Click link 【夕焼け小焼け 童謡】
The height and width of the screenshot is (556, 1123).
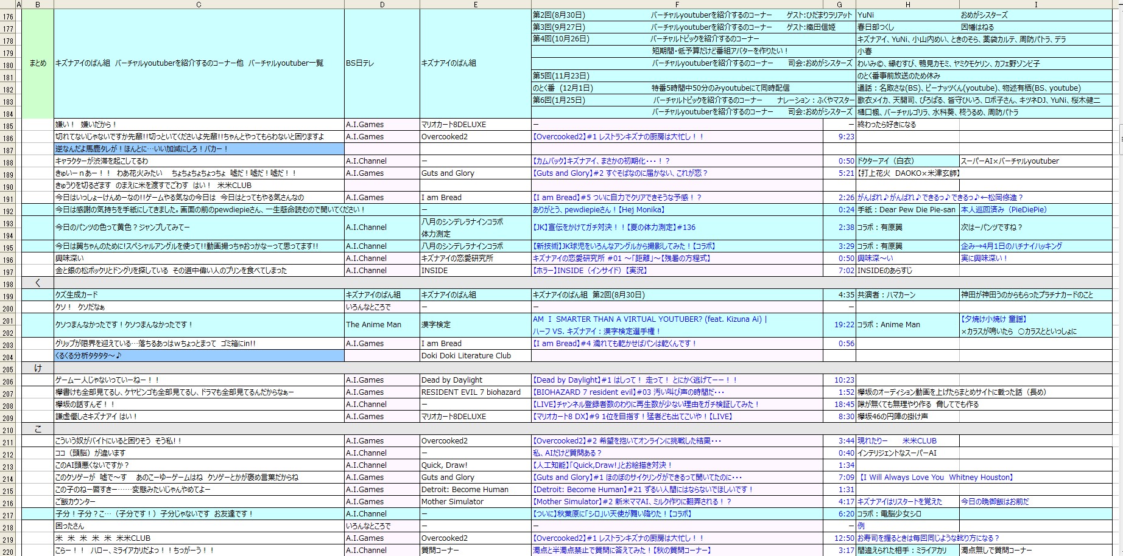[x=993, y=319]
